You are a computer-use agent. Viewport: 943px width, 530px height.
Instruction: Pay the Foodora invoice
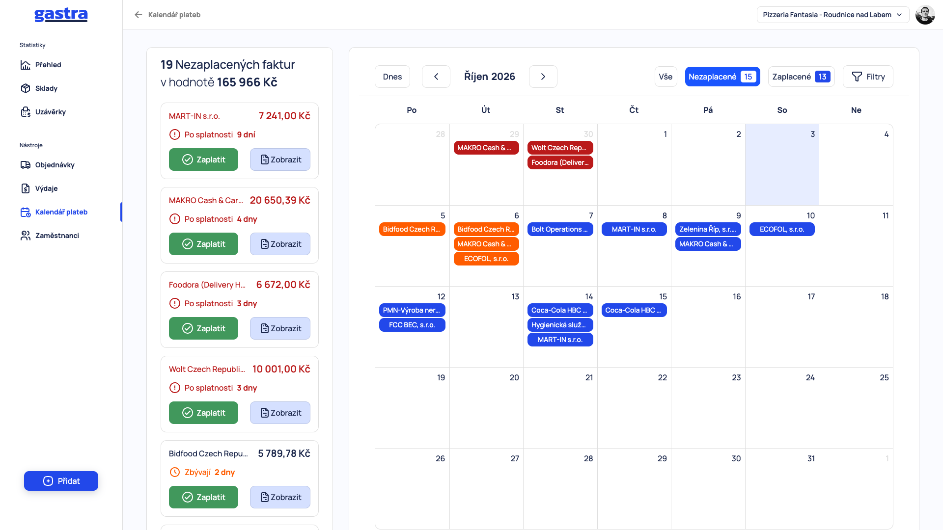[203, 328]
